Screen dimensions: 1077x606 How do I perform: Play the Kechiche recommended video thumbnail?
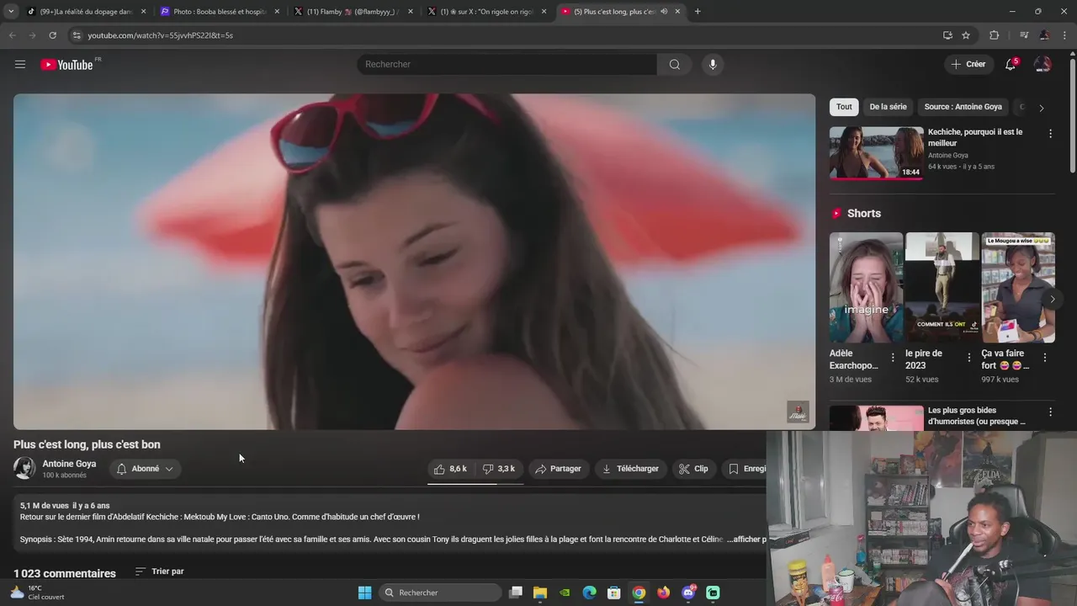coord(877,152)
